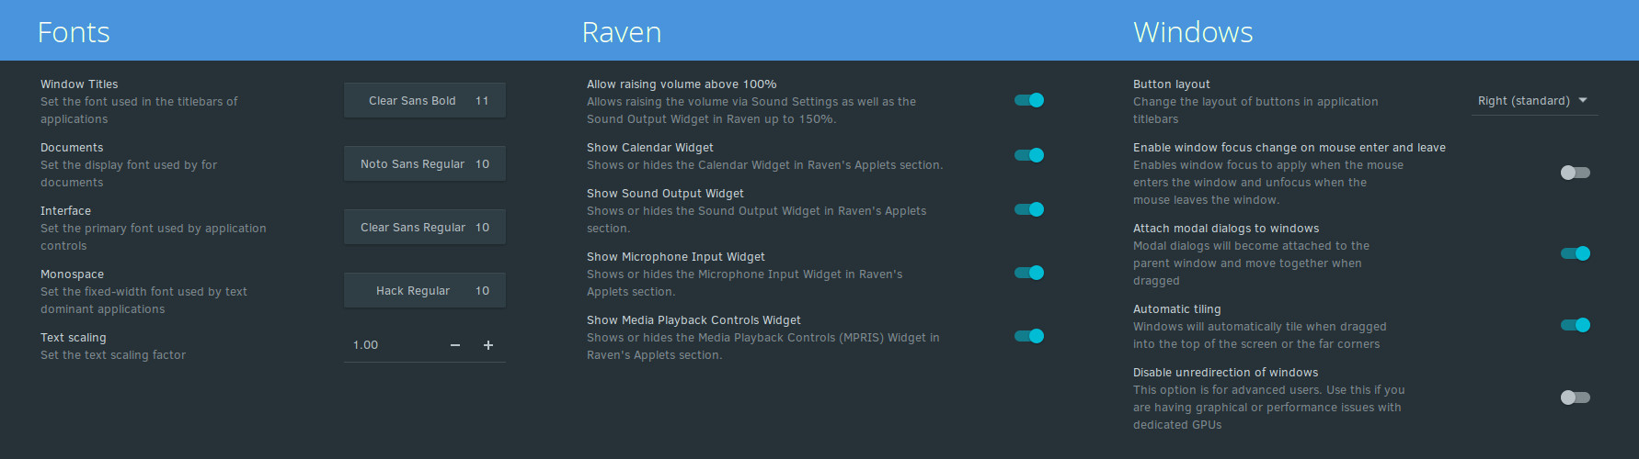Enable Disable unredirection of windows switch
This screenshot has height=459, width=1639.
[x=1575, y=397]
